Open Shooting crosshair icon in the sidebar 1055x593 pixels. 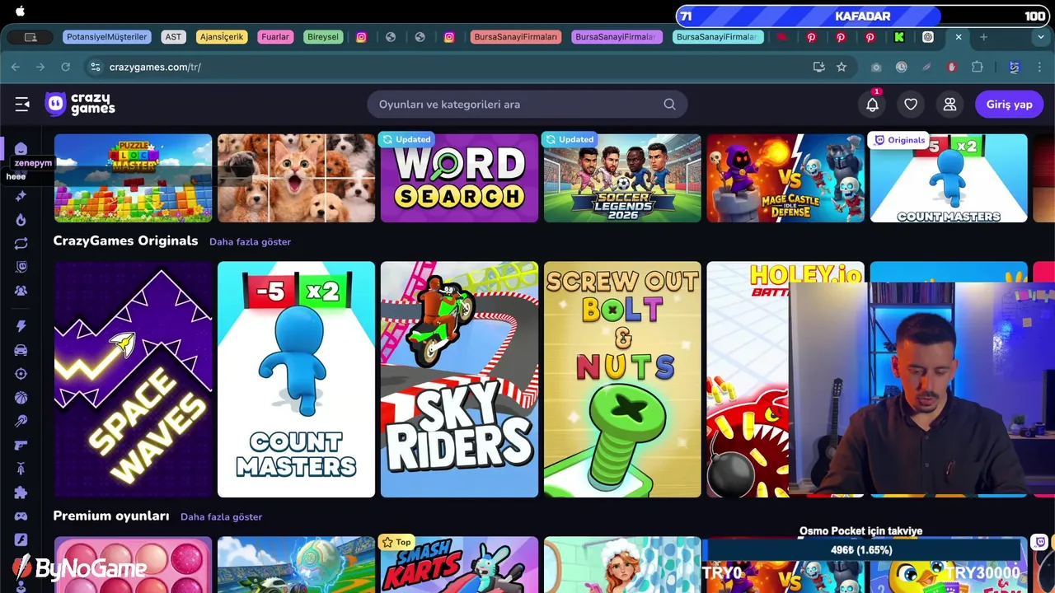click(21, 374)
